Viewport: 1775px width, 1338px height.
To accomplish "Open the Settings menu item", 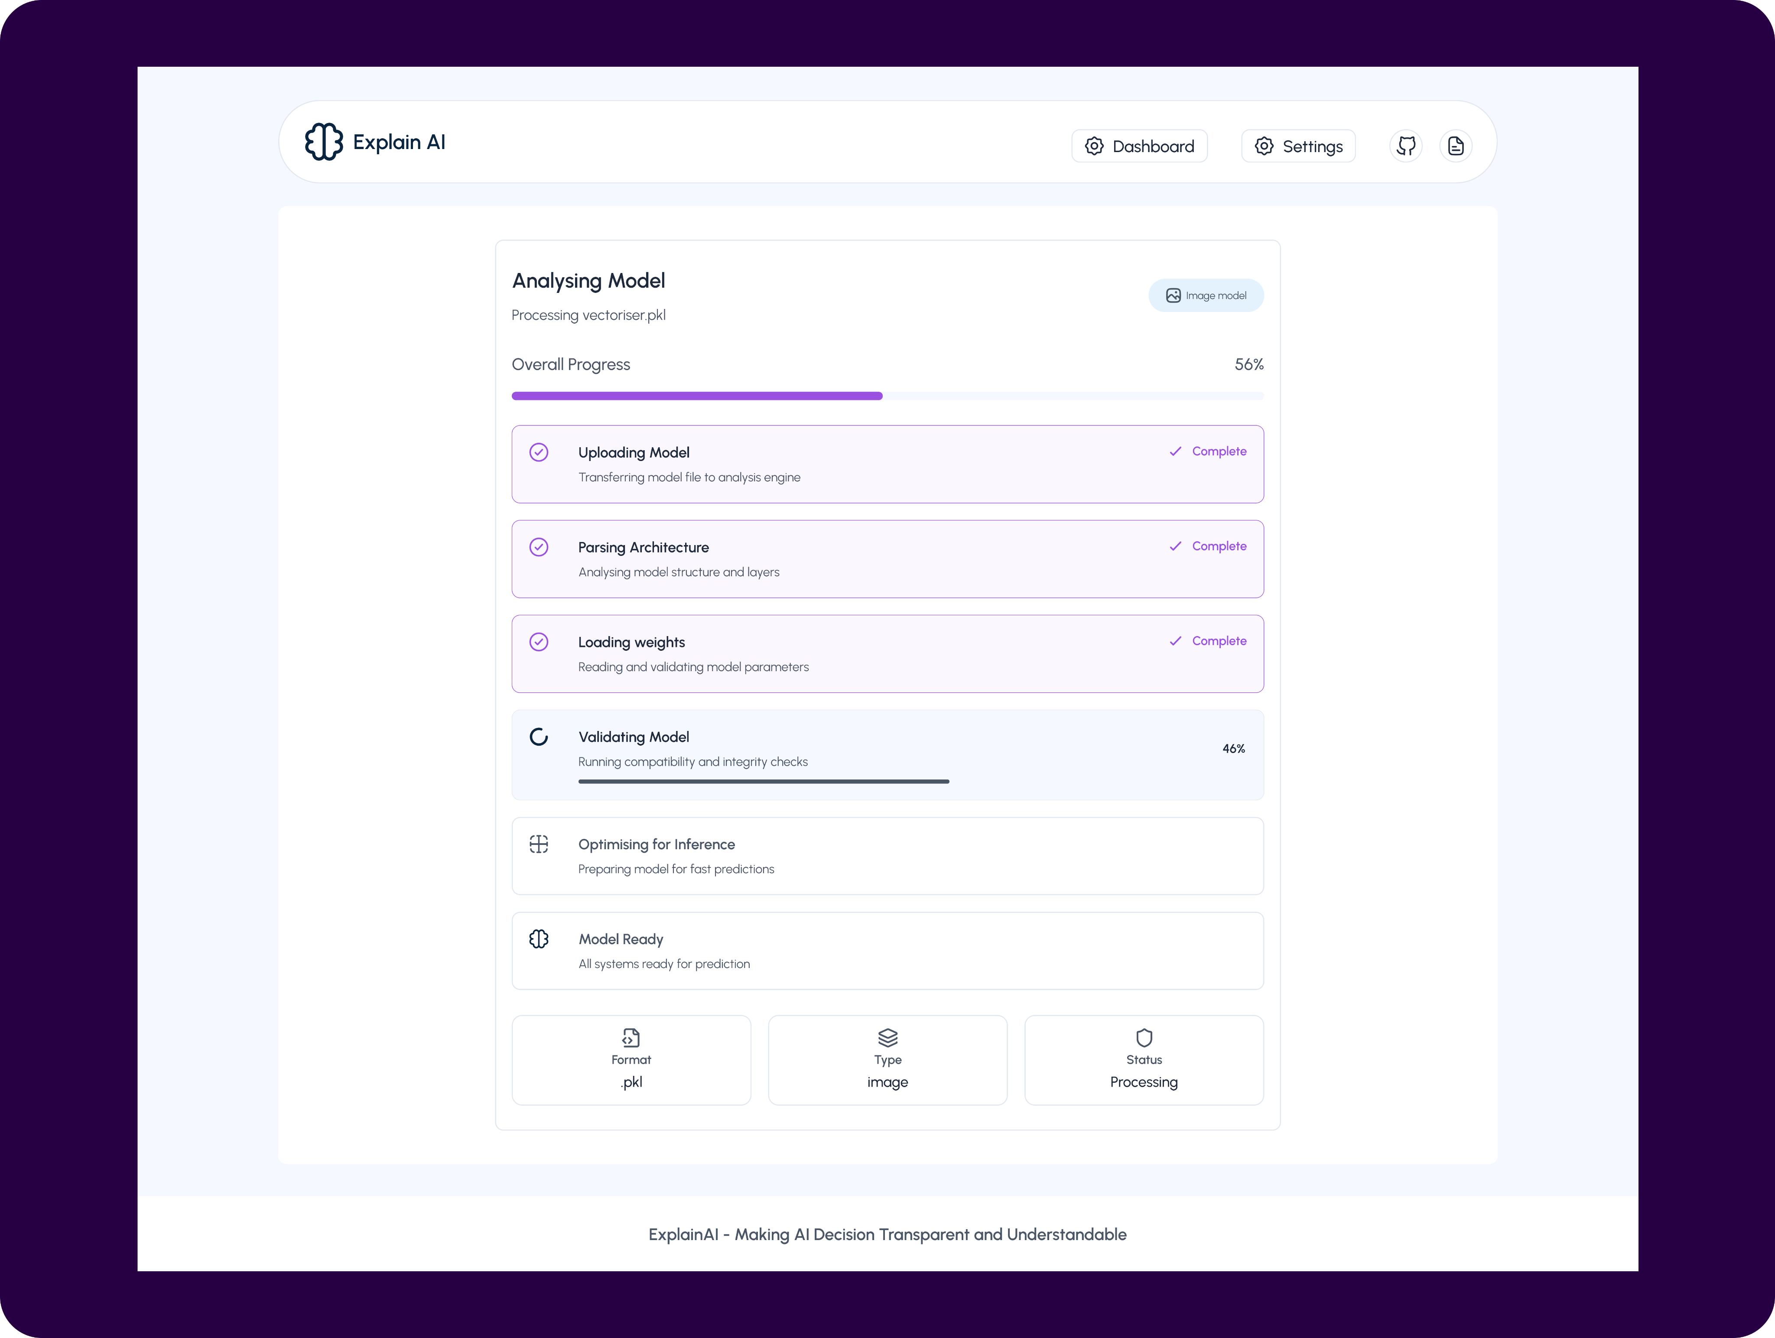I will 1298,146.
